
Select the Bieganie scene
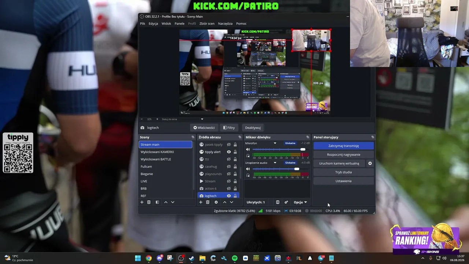(x=165, y=174)
